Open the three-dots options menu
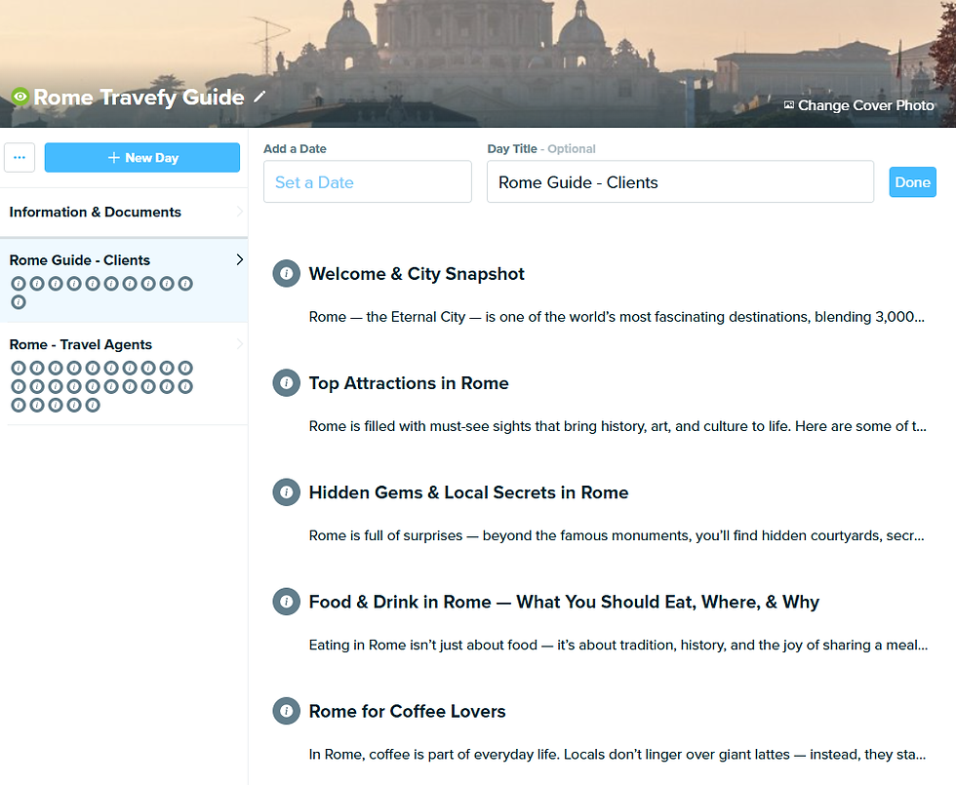 click(x=20, y=158)
